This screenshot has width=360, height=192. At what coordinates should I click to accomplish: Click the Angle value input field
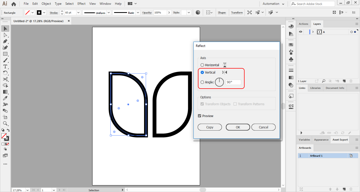233,82
